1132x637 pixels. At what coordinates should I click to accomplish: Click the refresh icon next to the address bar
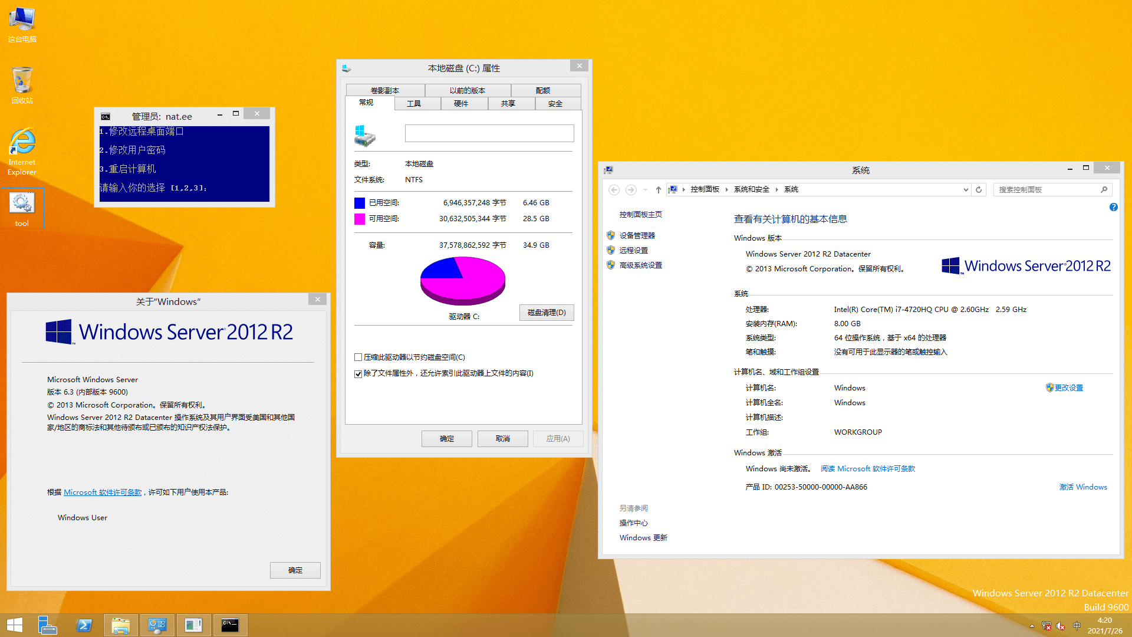979,189
